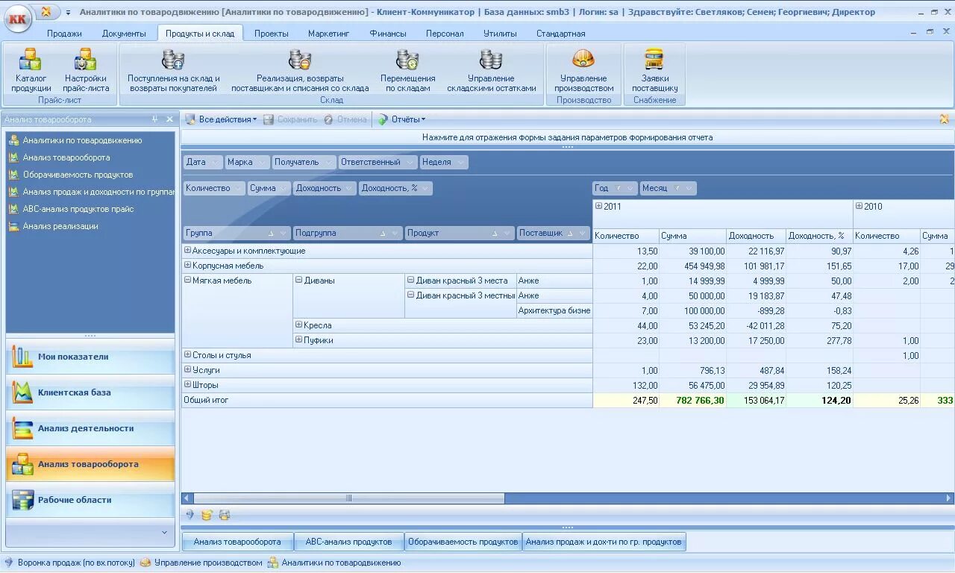Select Анализ реализации in the side list
This screenshot has height=573, width=955.
60,226
